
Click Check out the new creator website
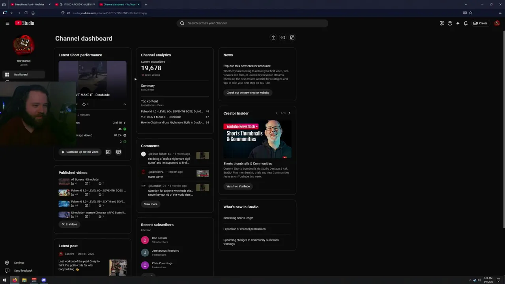coord(248,93)
